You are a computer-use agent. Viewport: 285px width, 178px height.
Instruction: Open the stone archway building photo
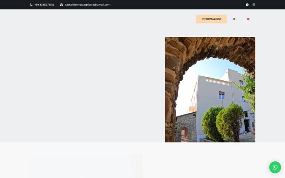pyautogui.click(x=210, y=89)
